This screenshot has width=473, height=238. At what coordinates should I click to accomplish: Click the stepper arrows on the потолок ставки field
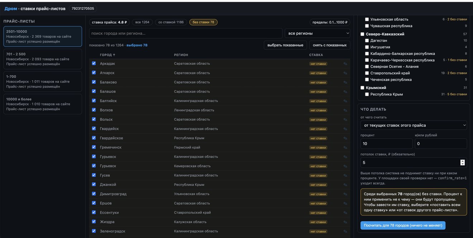[463, 162]
